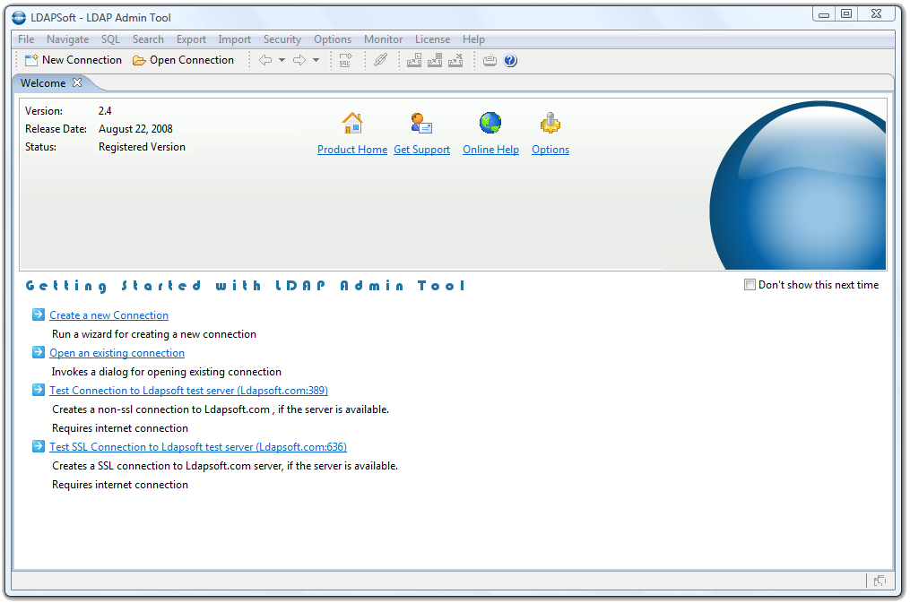Expand the forward history dropdown arrow
The width and height of the screenshot is (910, 603).
(x=316, y=61)
